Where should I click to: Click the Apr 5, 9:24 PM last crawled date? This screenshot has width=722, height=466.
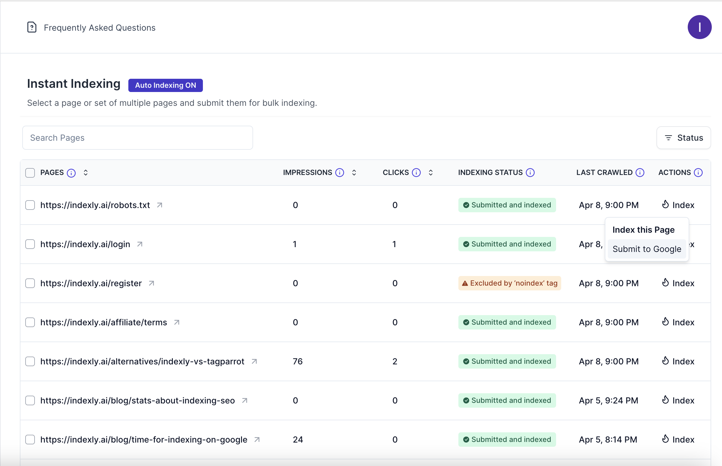point(608,400)
